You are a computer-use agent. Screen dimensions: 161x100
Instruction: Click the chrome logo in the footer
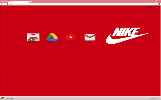[x=7, y=98]
